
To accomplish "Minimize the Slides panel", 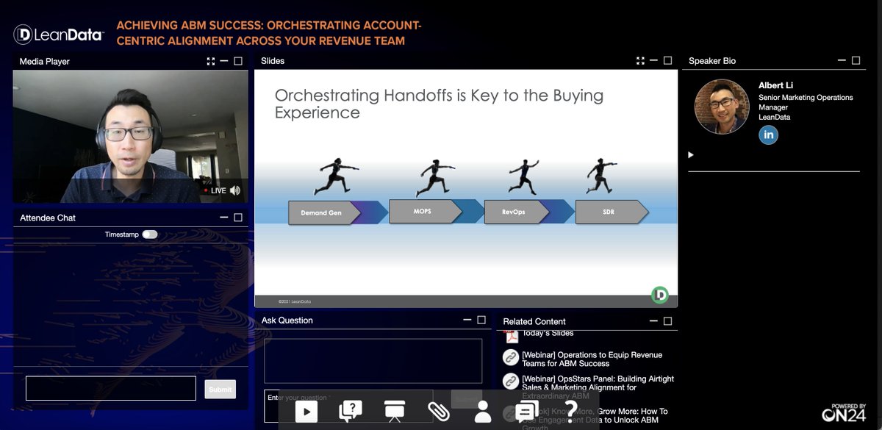I will coord(653,60).
